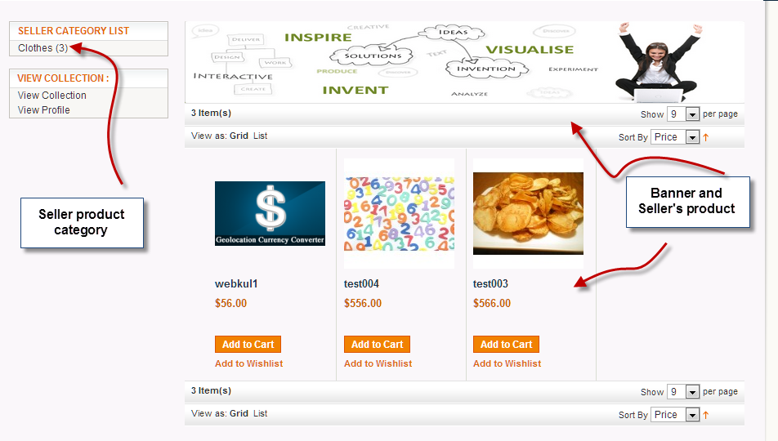This screenshot has height=441, width=778.
Task: Open the View Collection link
Action: click(52, 96)
